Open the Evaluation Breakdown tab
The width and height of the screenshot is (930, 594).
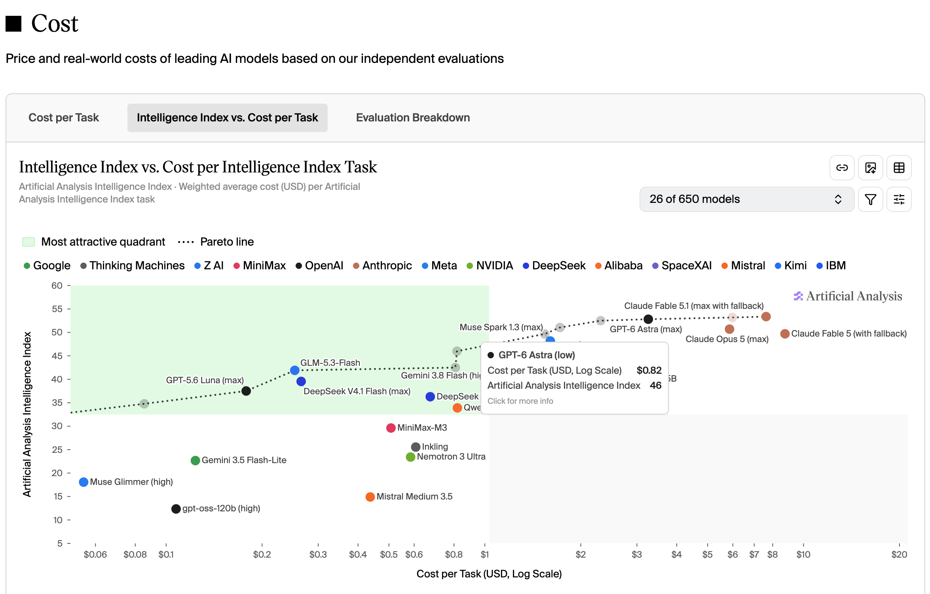click(x=413, y=118)
